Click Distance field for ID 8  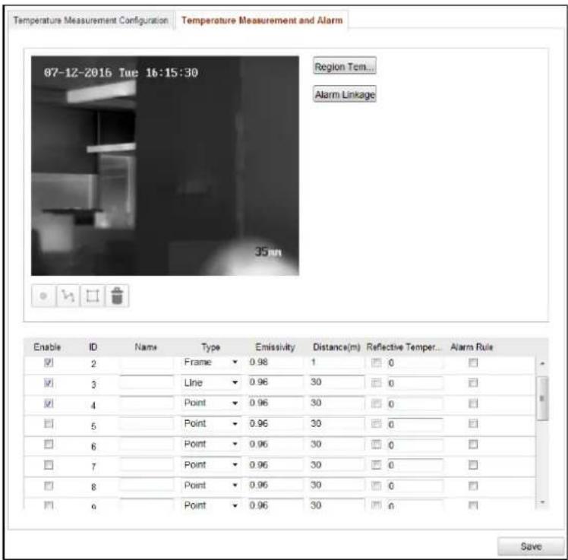(x=337, y=485)
